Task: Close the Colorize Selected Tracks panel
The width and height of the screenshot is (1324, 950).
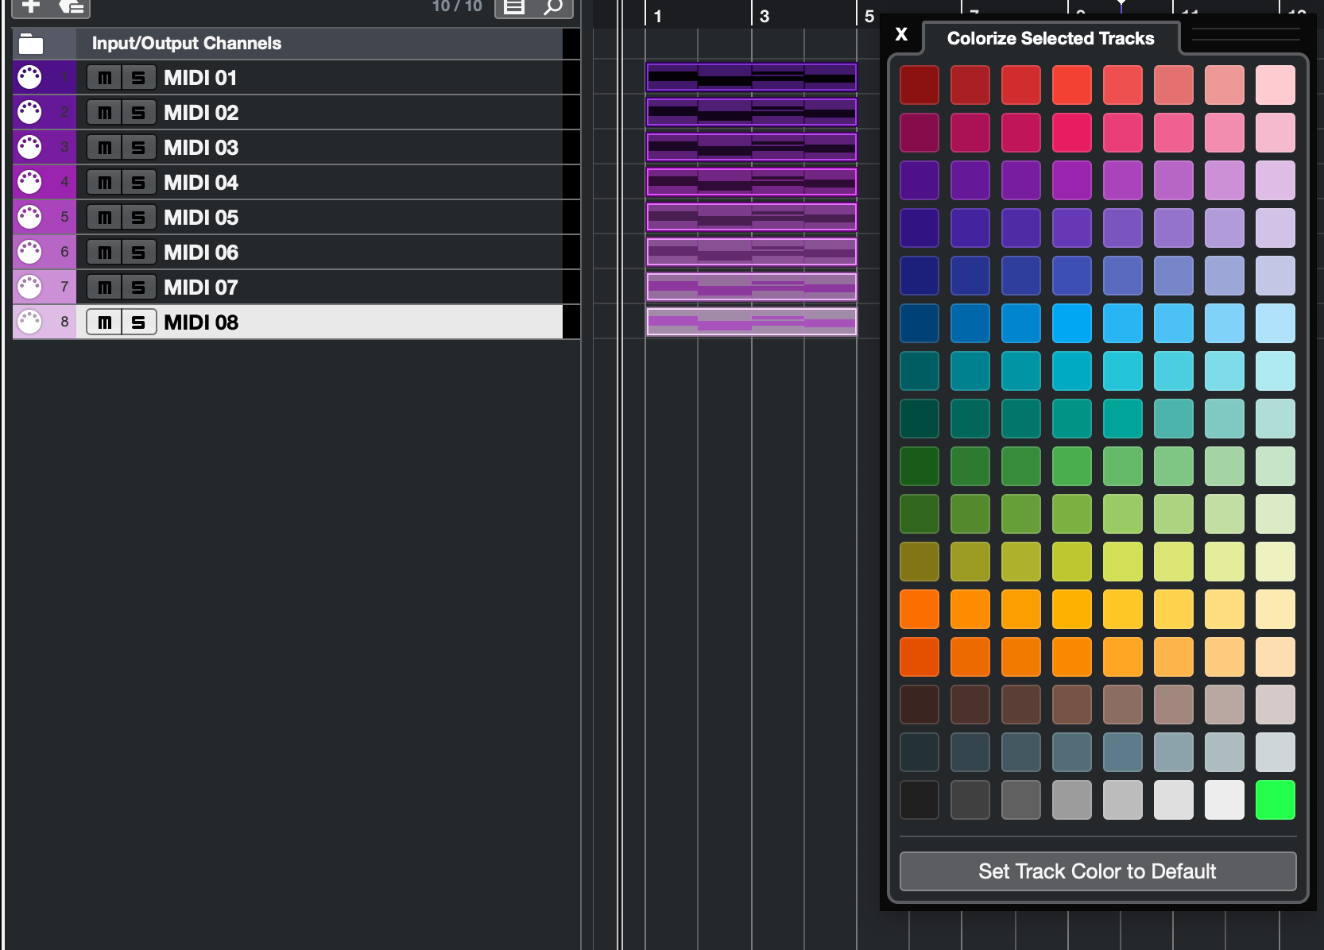Action: point(901,34)
